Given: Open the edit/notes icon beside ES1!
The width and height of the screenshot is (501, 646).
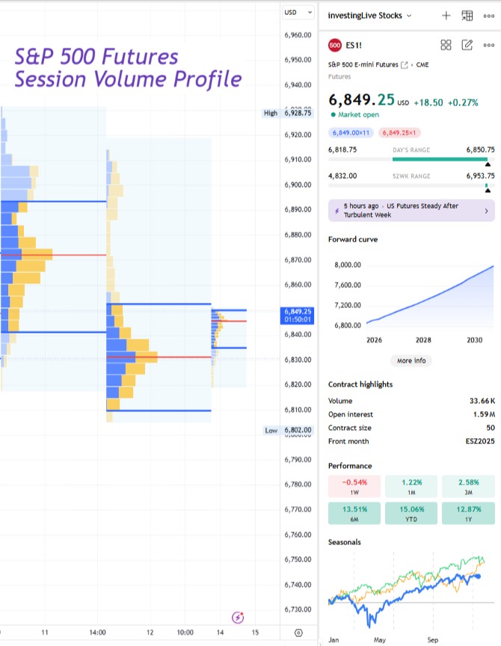Looking at the screenshot, I should (x=467, y=45).
